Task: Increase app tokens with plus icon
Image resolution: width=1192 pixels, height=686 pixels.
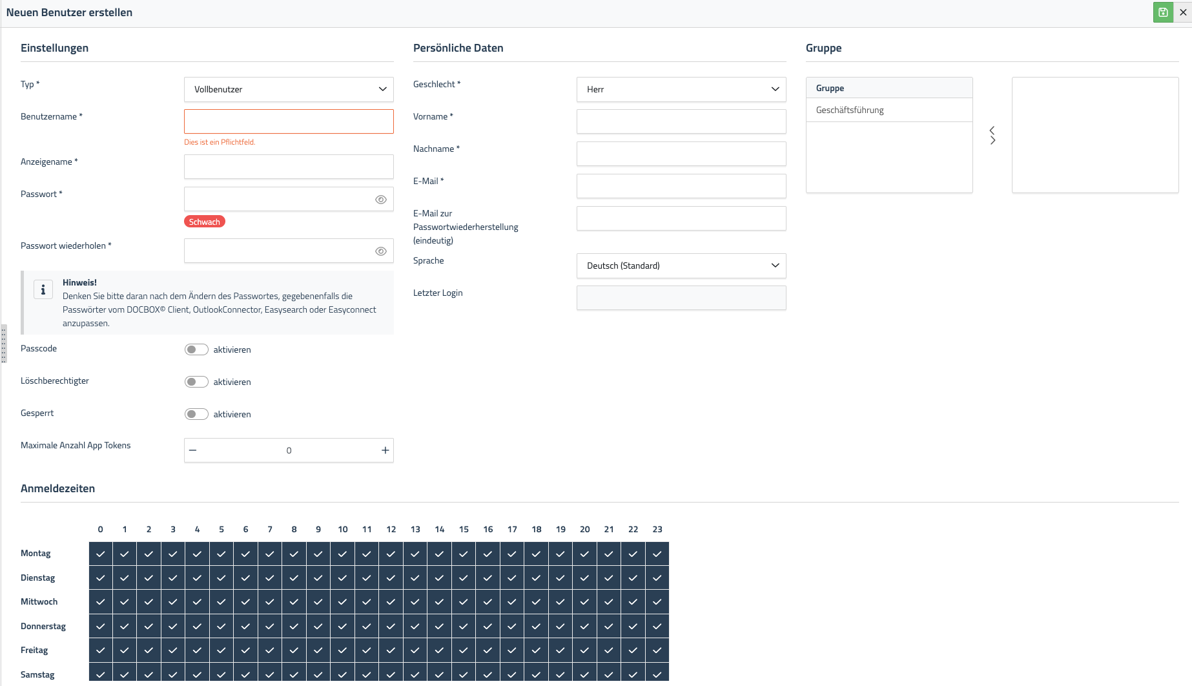Action: click(x=385, y=450)
